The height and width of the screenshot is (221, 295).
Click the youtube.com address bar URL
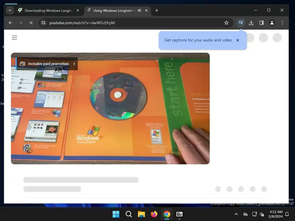click(82, 23)
